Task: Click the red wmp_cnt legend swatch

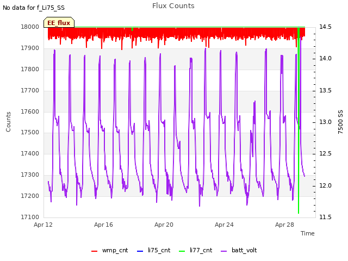Action: click(94, 251)
